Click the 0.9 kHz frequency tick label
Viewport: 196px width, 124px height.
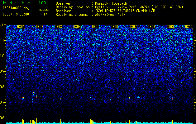(x=3, y=71)
